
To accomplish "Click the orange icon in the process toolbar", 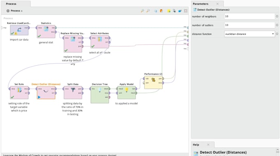I will pyautogui.click(x=161, y=11).
